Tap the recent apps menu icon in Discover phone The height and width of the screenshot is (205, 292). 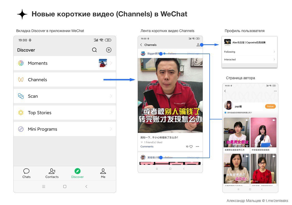(44, 186)
